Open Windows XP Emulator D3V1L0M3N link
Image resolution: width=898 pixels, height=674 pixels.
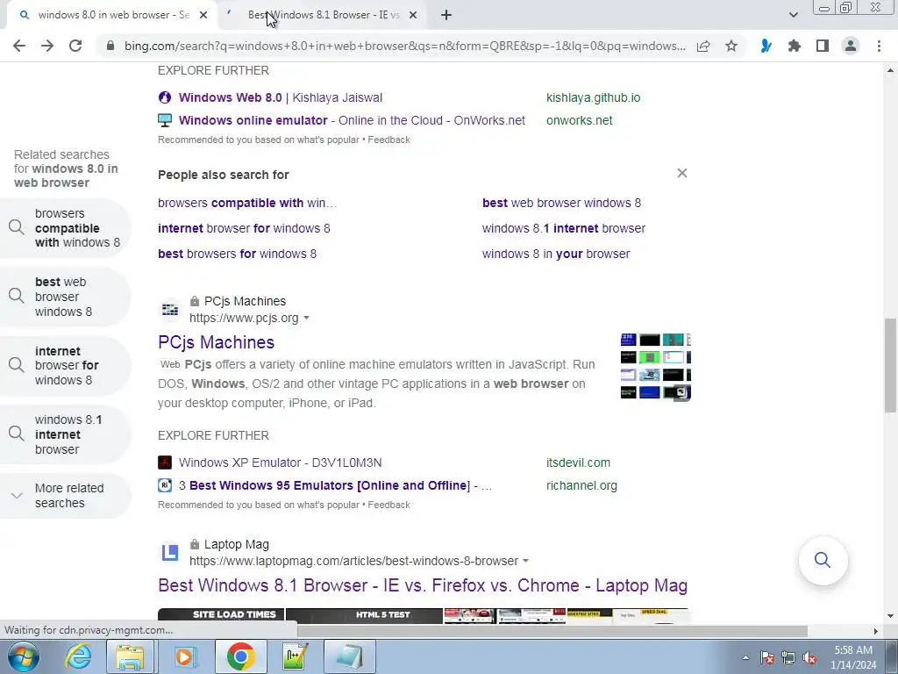(280, 462)
